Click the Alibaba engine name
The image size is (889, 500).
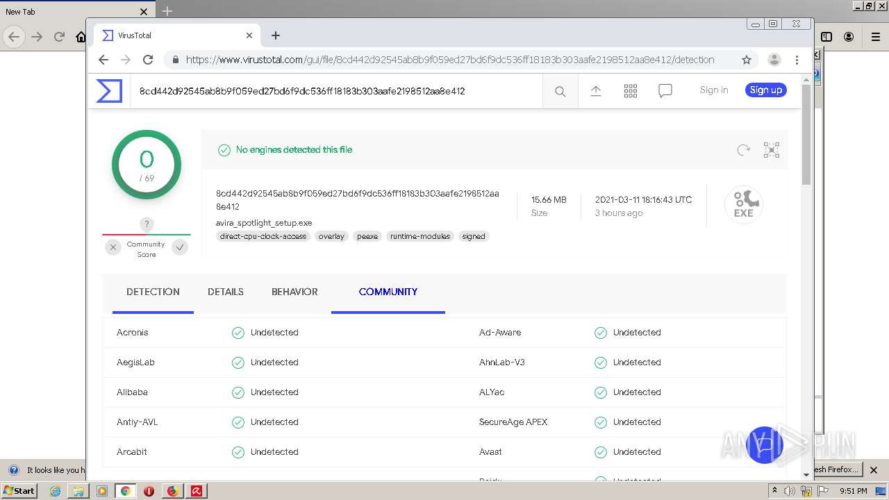click(x=132, y=392)
